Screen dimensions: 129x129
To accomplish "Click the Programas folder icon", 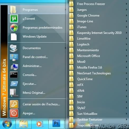I will coord(13,9).
